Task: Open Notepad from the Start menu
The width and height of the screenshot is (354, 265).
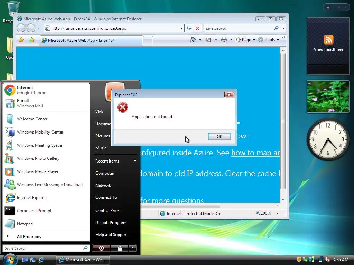Action: [46, 224]
